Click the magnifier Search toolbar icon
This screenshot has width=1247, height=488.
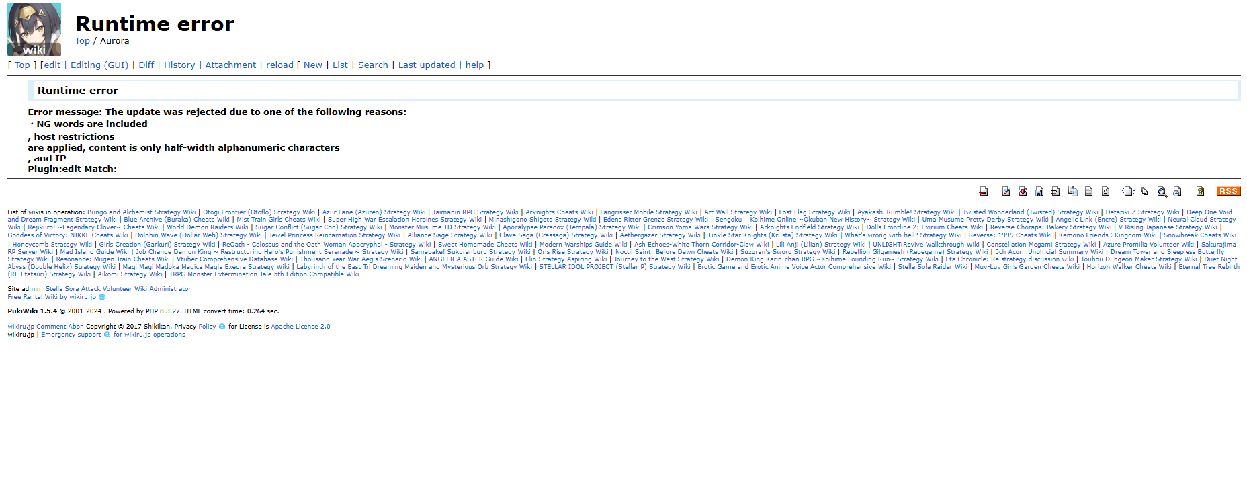point(1162,192)
